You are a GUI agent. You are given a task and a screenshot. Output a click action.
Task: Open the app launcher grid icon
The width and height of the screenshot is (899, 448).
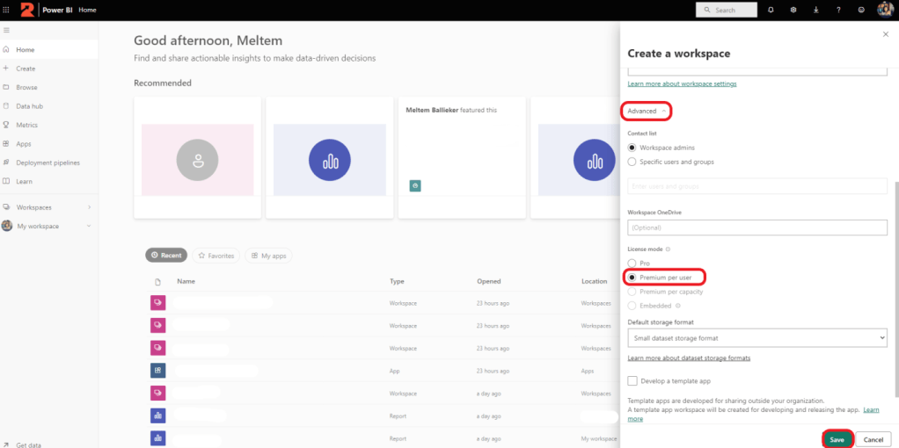pyautogui.click(x=8, y=10)
